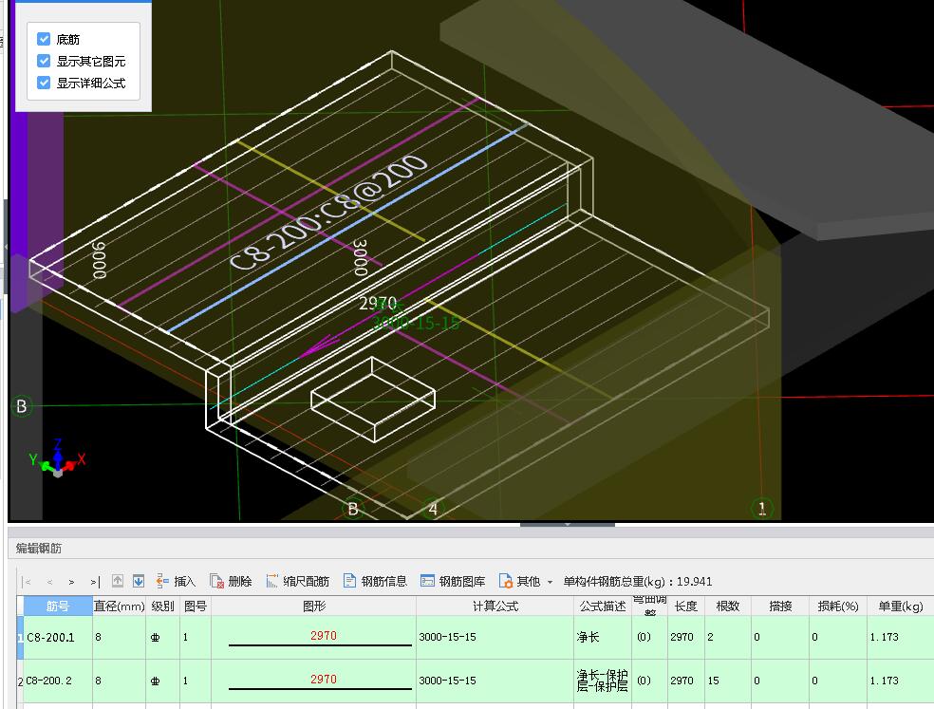
Task: Select the 计算公式 column header
Action: 495,606
